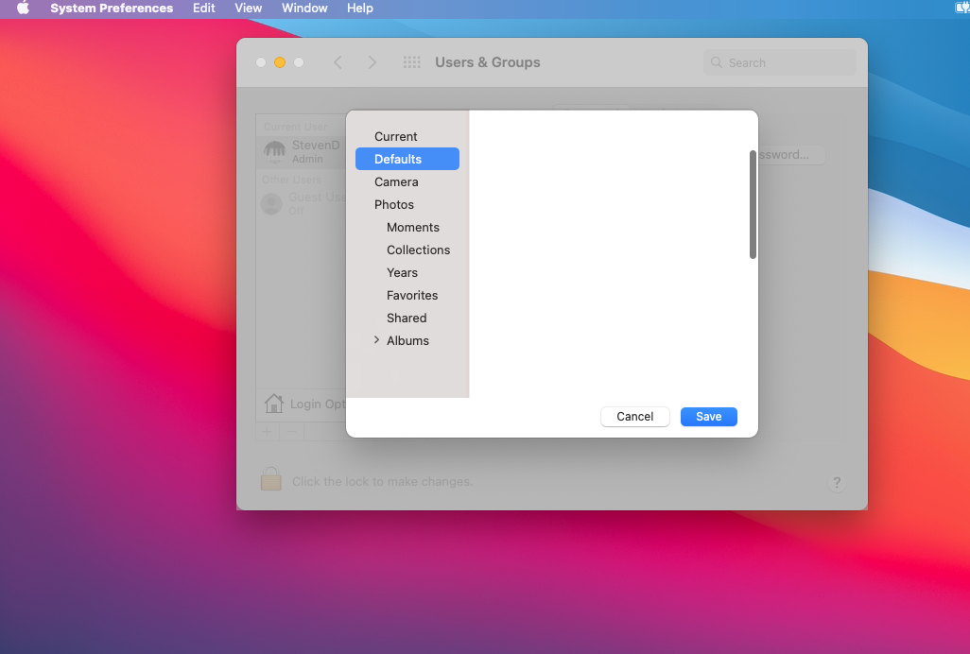Select the Albums row in the sidebar

(407, 340)
